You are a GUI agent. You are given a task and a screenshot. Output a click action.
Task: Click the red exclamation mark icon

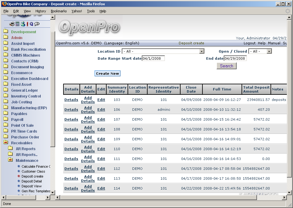point(27,24)
